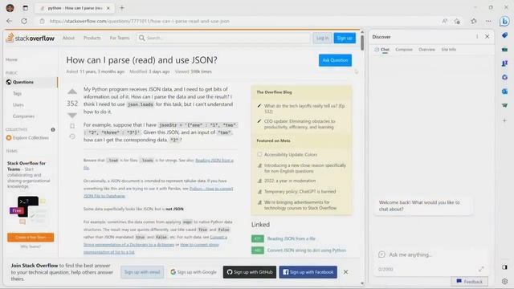Click the browser address bar URL

(139, 21)
